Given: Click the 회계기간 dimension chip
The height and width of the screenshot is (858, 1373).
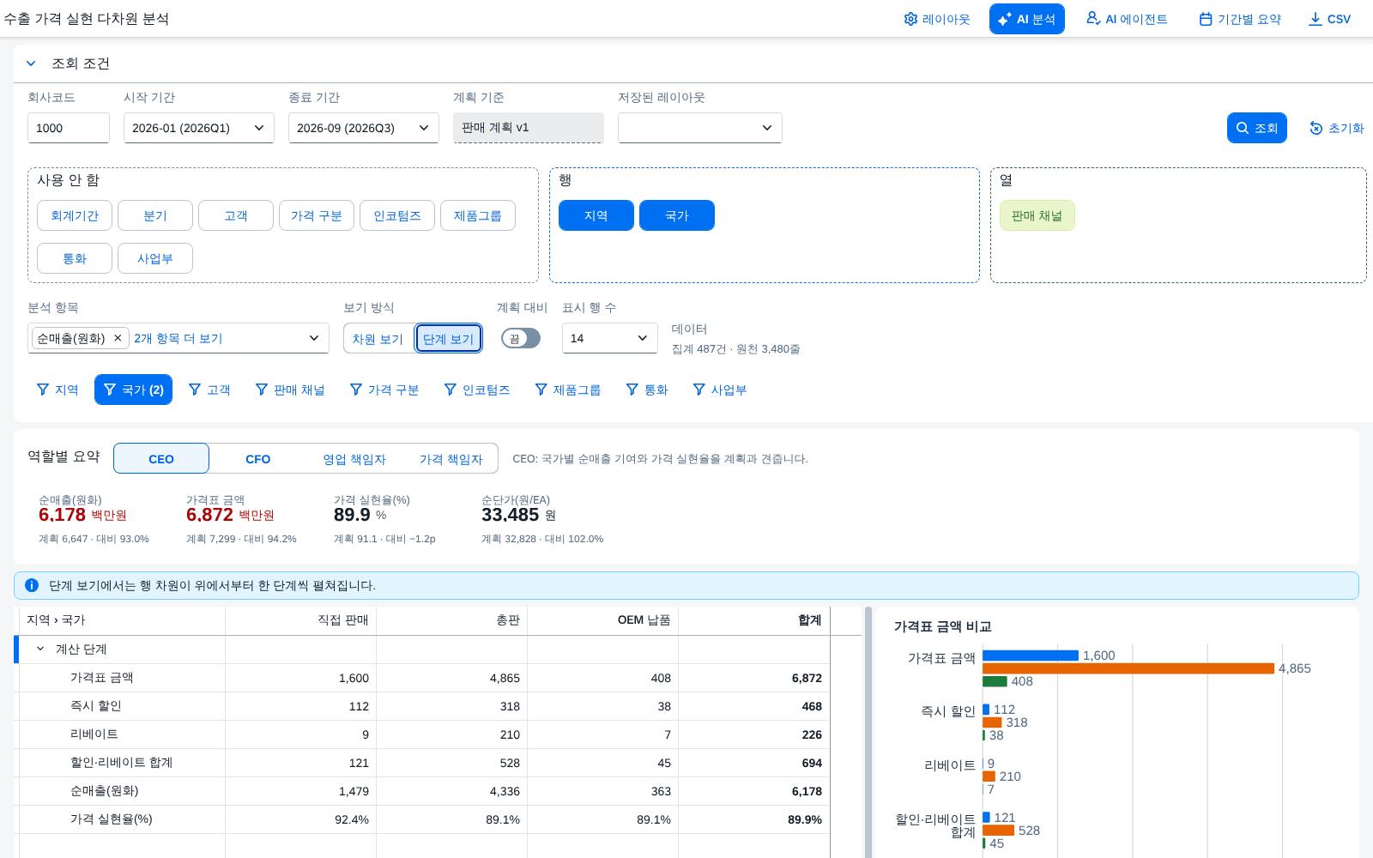Looking at the screenshot, I should (75, 215).
